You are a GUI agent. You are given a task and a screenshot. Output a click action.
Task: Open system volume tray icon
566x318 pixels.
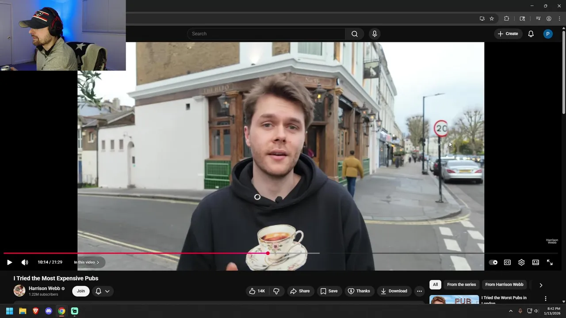(x=536, y=311)
